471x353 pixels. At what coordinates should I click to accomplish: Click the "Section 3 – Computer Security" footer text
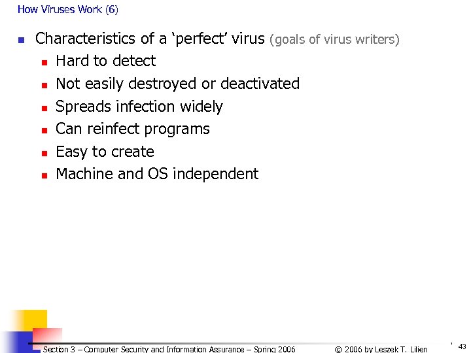click(x=169, y=349)
